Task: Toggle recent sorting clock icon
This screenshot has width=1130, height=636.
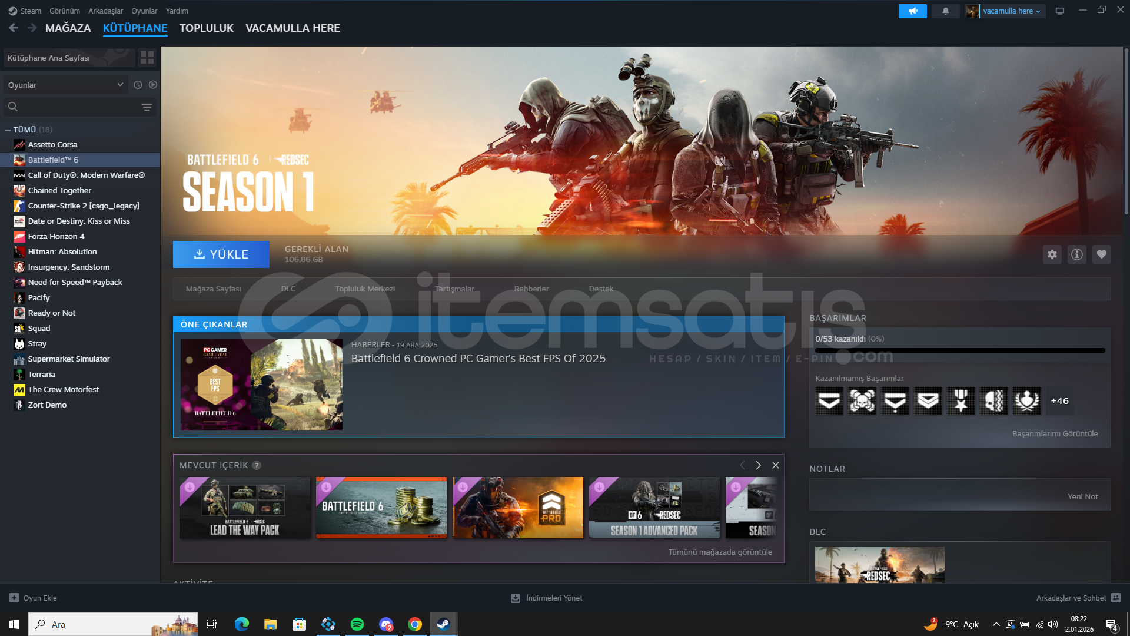Action: (138, 85)
